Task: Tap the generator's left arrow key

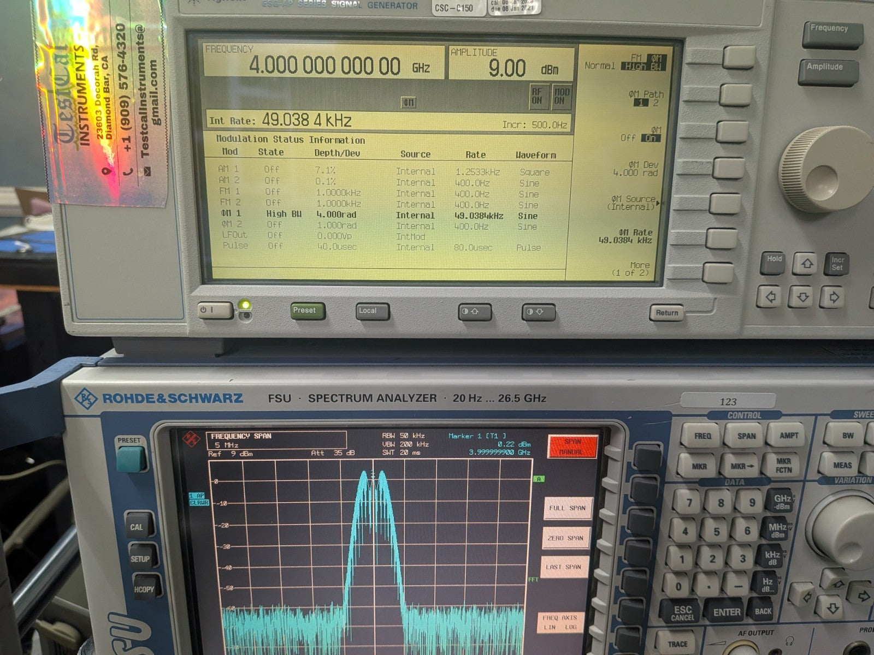Action: pos(770,297)
